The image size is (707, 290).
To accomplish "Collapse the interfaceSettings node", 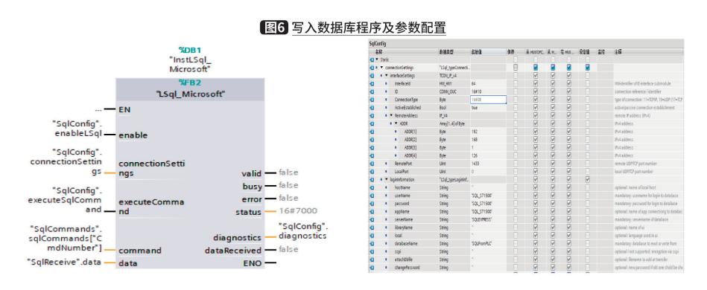I will pyautogui.click(x=387, y=76).
